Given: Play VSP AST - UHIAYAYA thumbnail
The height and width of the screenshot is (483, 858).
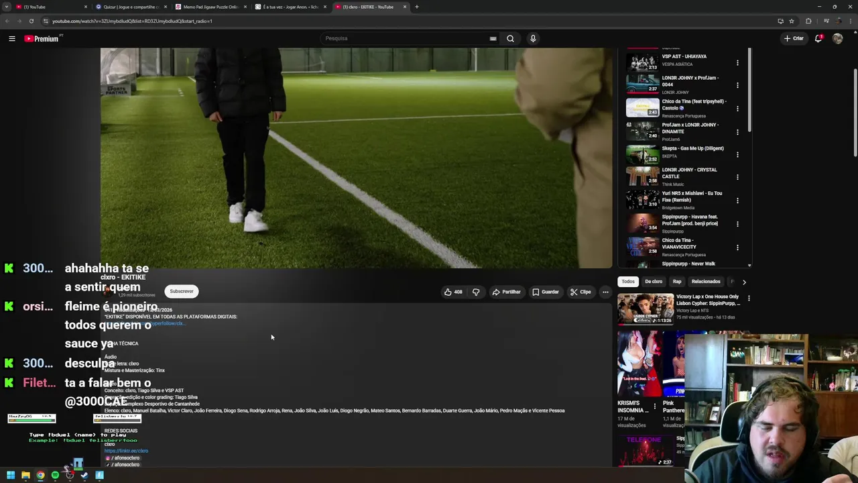Looking at the screenshot, I should pyautogui.click(x=643, y=62).
